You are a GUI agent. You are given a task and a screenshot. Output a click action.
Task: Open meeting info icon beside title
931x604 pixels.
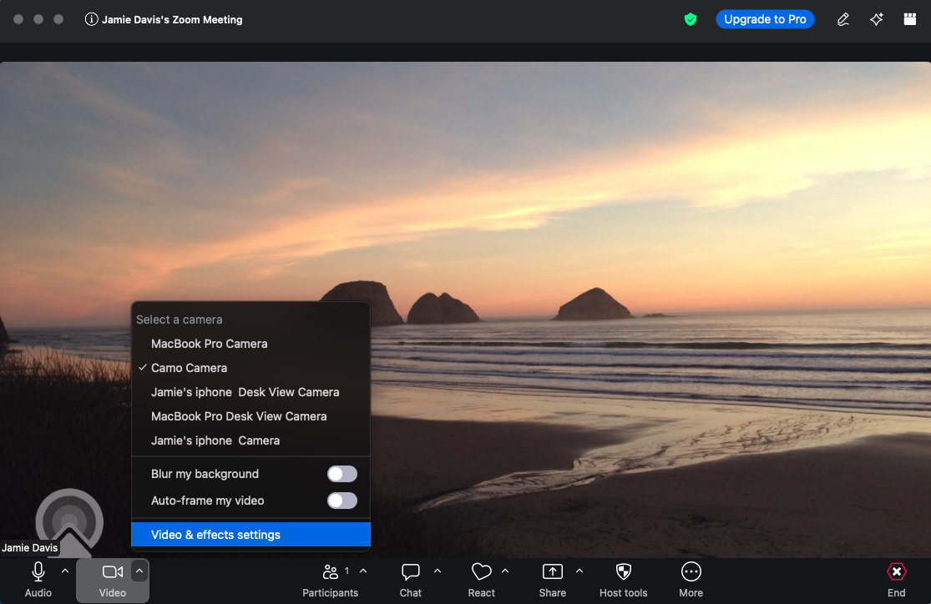tap(92, 19)
